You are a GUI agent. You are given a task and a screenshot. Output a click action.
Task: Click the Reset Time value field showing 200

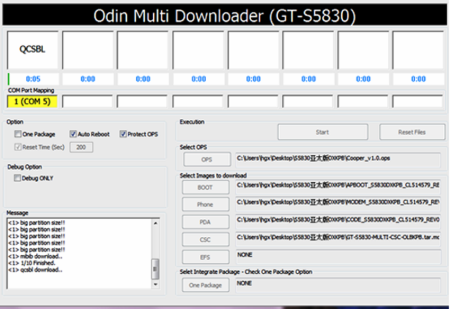(81, 147)
